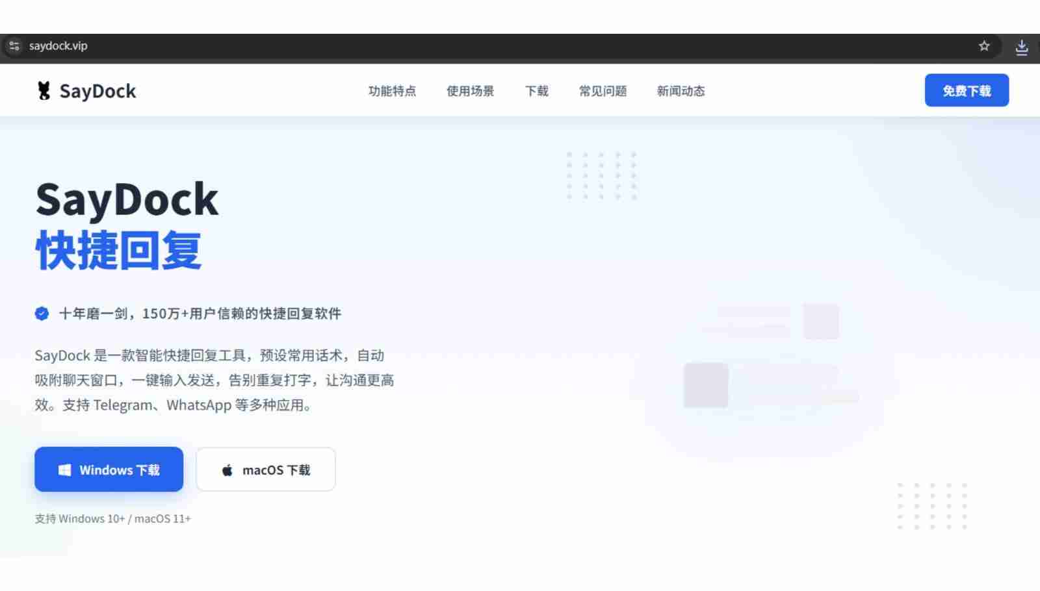The image size is (1040, 591).
Task: Click the SayDock brand name in header
Action: tap(98, 91)
